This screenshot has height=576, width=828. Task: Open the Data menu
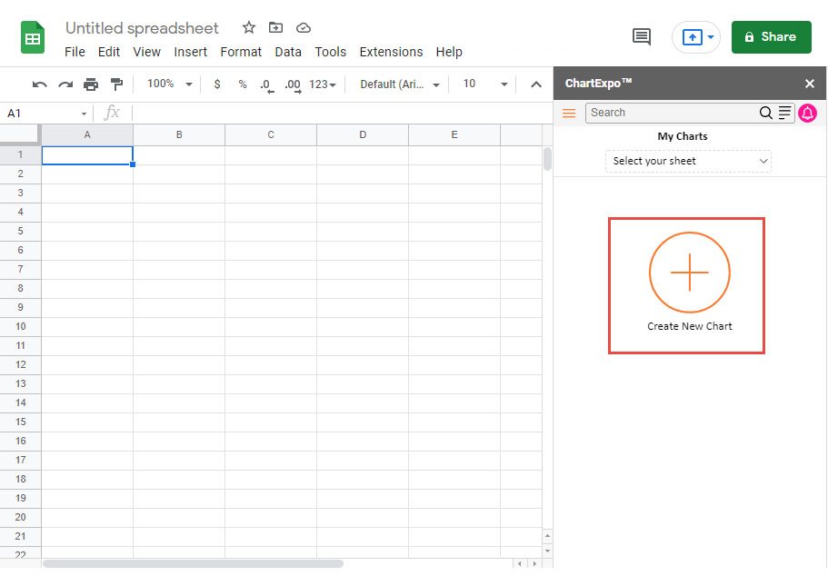point(288,52)
